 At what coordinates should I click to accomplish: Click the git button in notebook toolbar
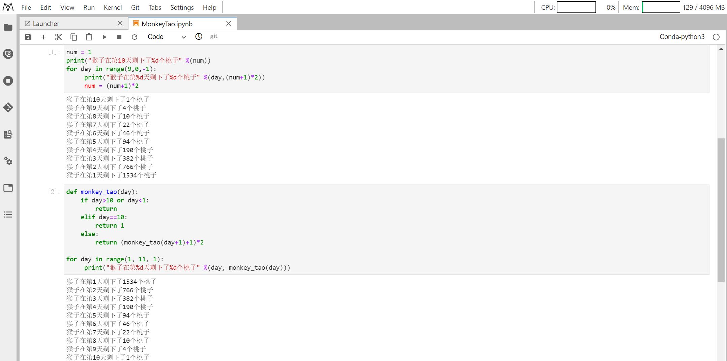(214, 36)
